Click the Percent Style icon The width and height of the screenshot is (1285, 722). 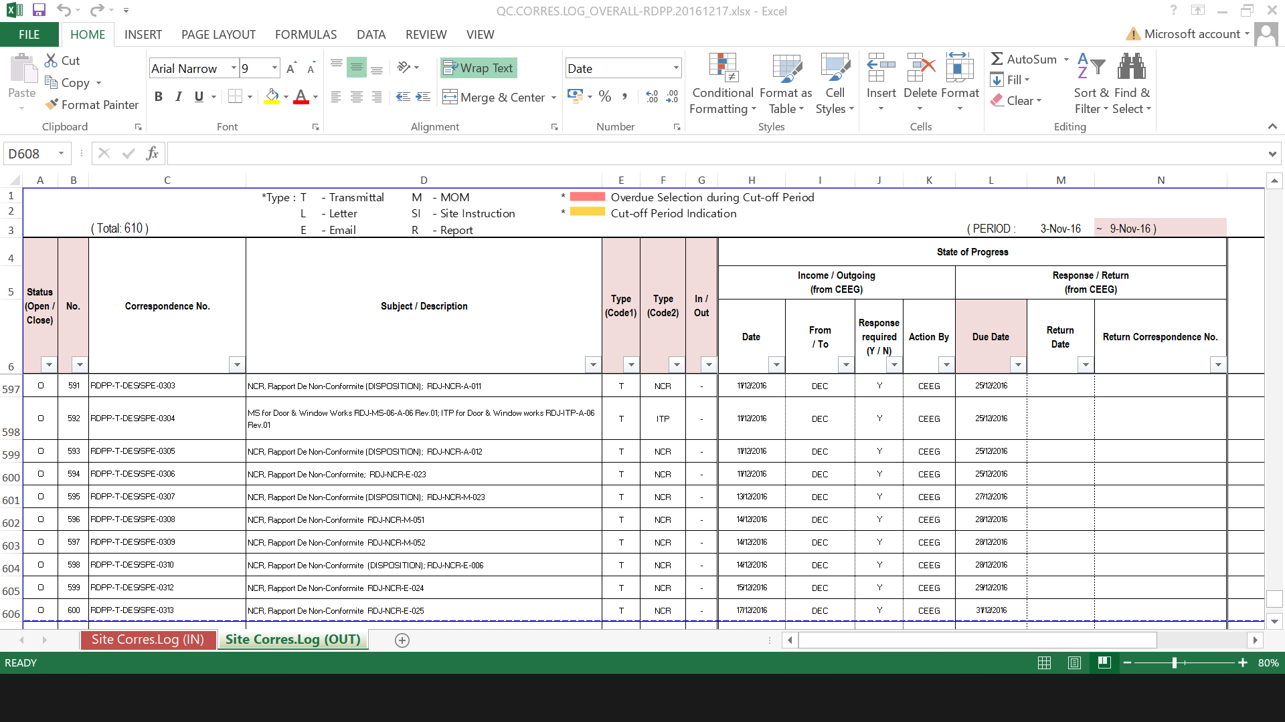click(605, 97)
